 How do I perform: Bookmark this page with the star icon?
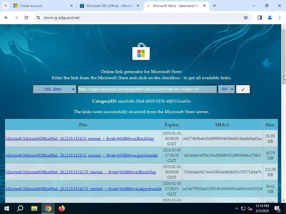(x=246, y=18)
